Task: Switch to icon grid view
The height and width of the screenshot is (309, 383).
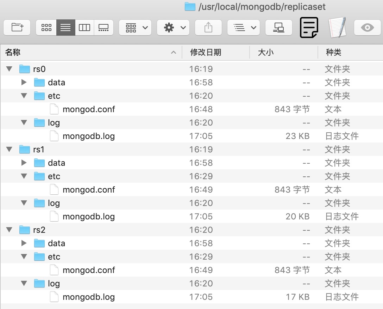Action: pyautogui.click(x=46, y=28)
